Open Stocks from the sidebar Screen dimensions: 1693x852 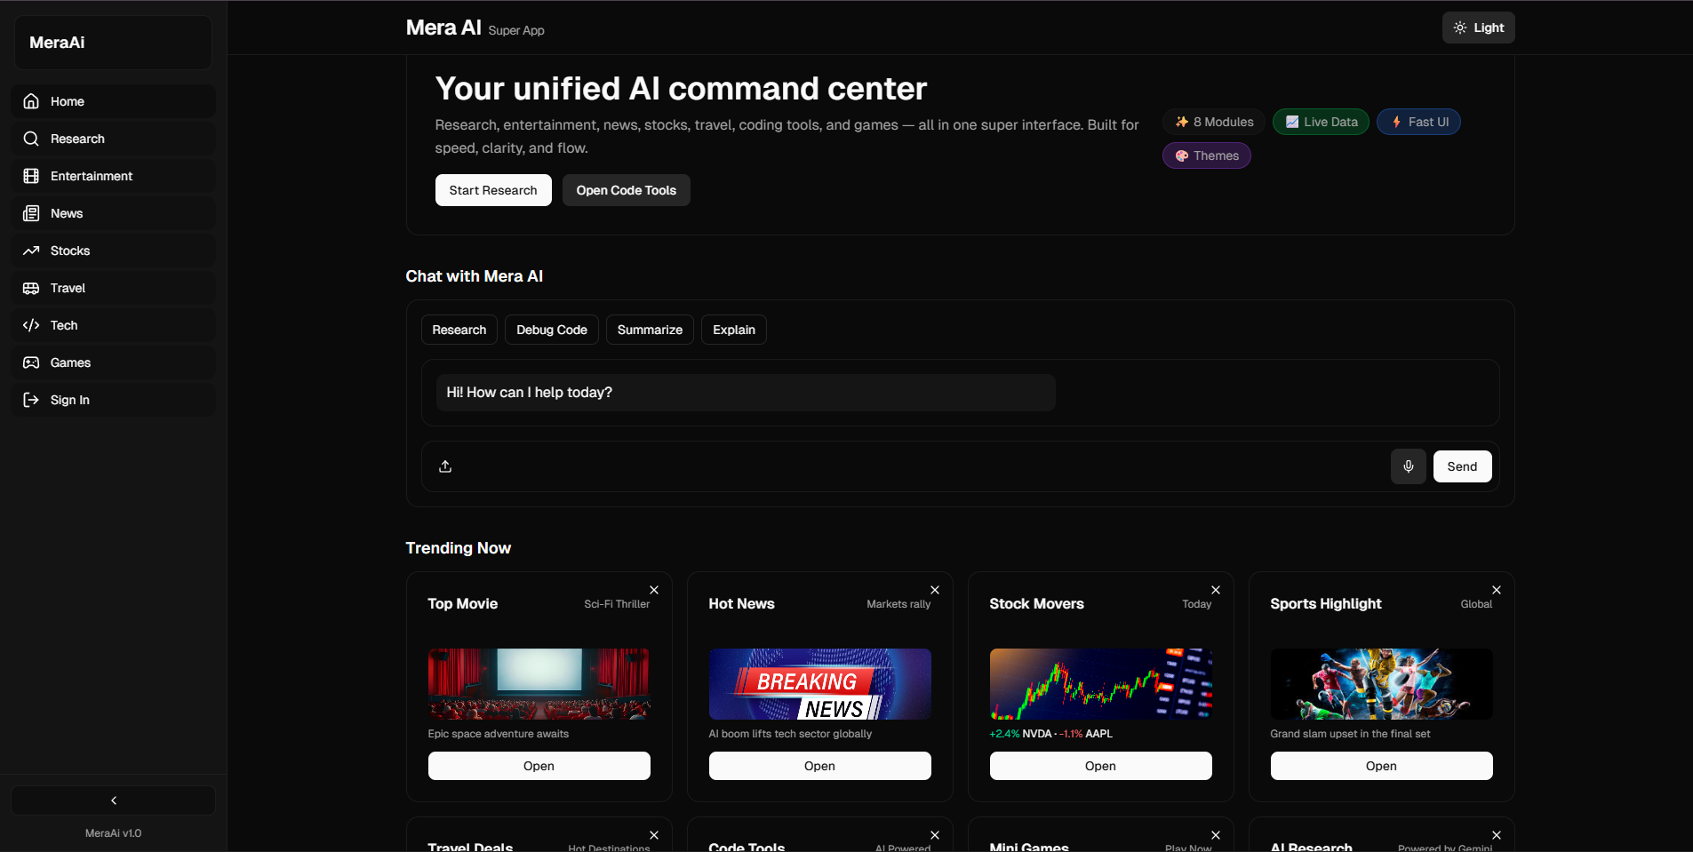point(70,251)
